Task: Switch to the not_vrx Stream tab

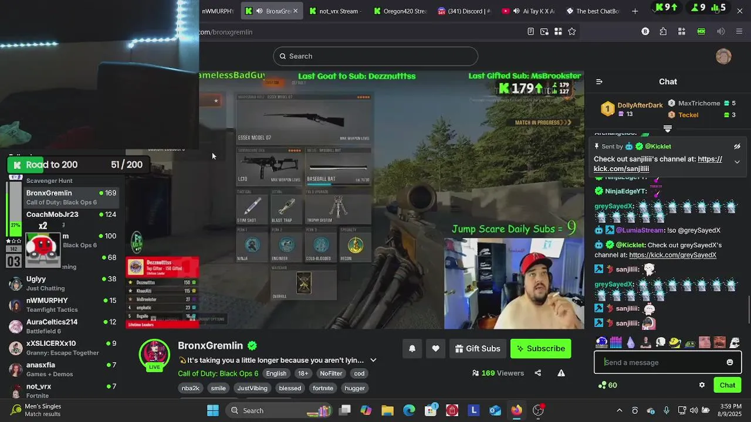Action: coord(336,11)
